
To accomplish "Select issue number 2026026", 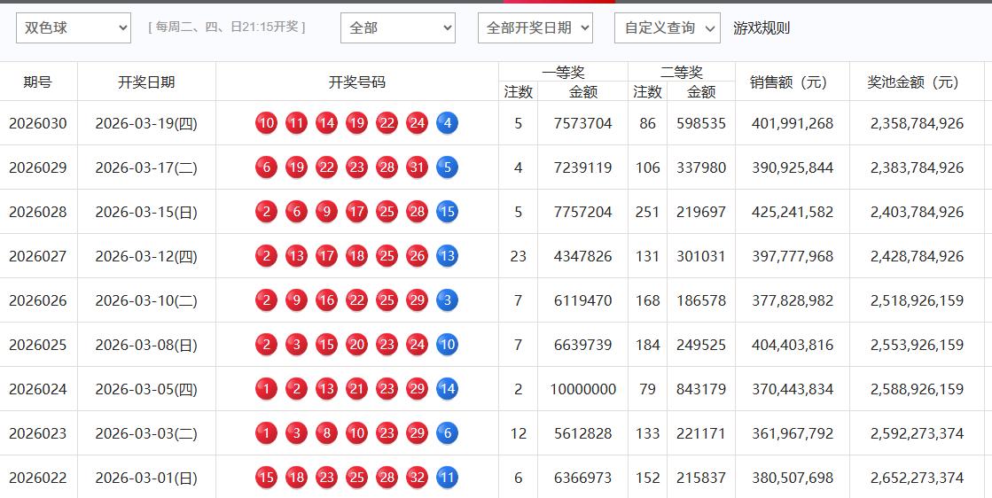I will 38,300.
